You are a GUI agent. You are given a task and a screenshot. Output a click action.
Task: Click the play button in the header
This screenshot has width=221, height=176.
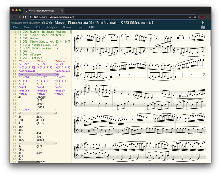203,22
